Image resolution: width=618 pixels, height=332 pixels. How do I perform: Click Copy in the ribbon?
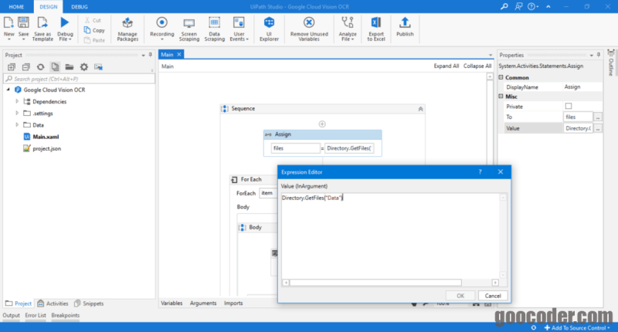point(94,30)
